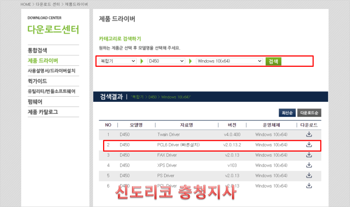Click 제품드라이버 breadcrumb link

point(76,4)
